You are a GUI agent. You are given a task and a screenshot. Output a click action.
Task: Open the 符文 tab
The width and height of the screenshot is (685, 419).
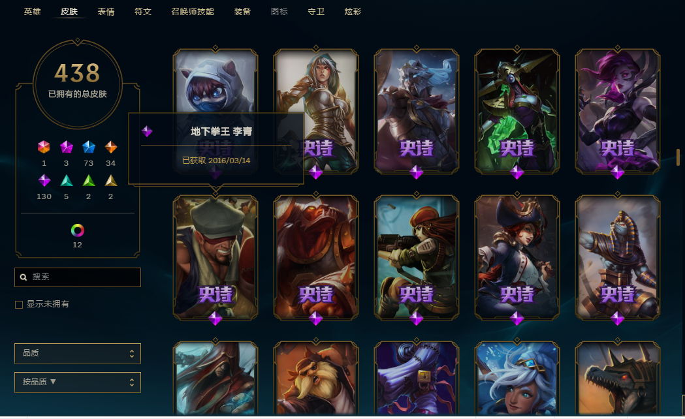143,12
